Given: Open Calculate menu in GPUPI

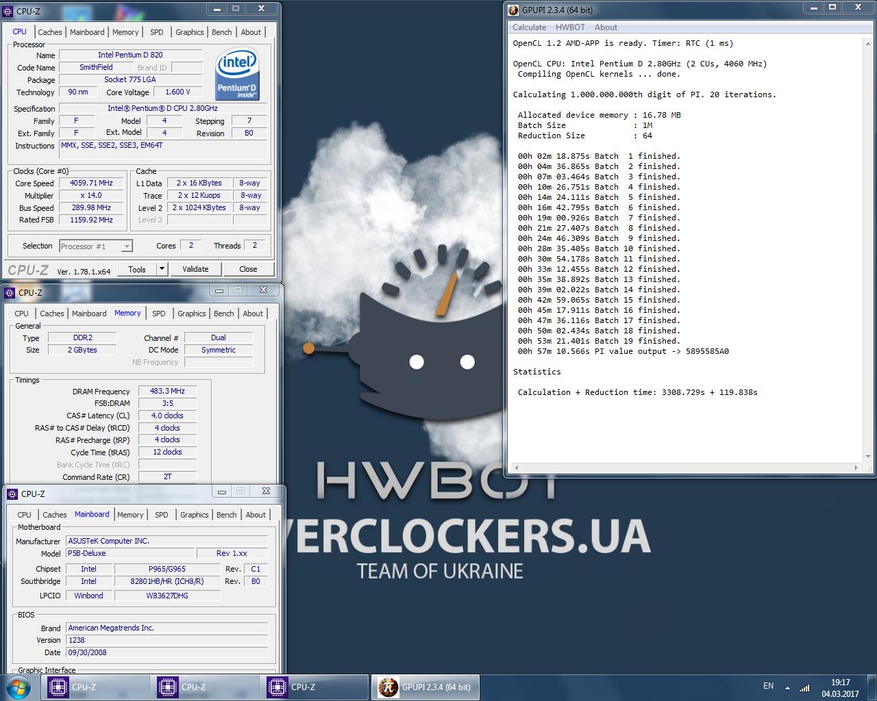Looking at the screenshot, I should point(530,27).
